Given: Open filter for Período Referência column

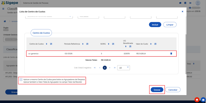Looking at the screenshot, I should pos(87,44).
